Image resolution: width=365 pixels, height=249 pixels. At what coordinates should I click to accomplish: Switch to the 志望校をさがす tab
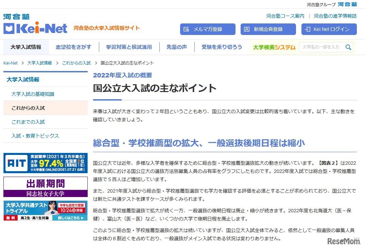73,47
